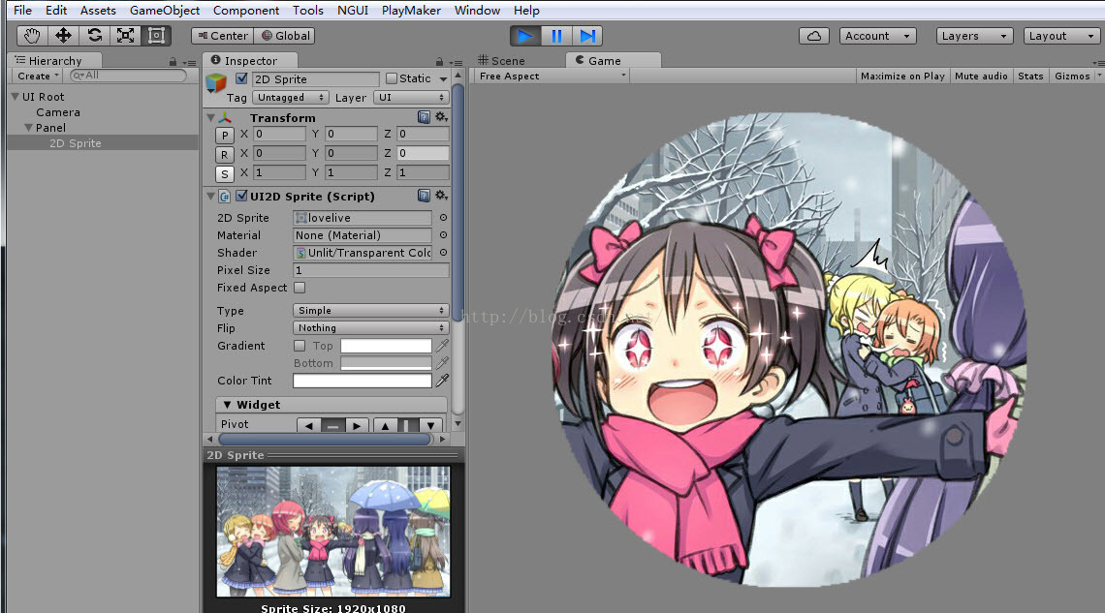The width and height of the screenshot is (1105, 613).
Task: Open the GameObject menu
Action: coord(164,11)
